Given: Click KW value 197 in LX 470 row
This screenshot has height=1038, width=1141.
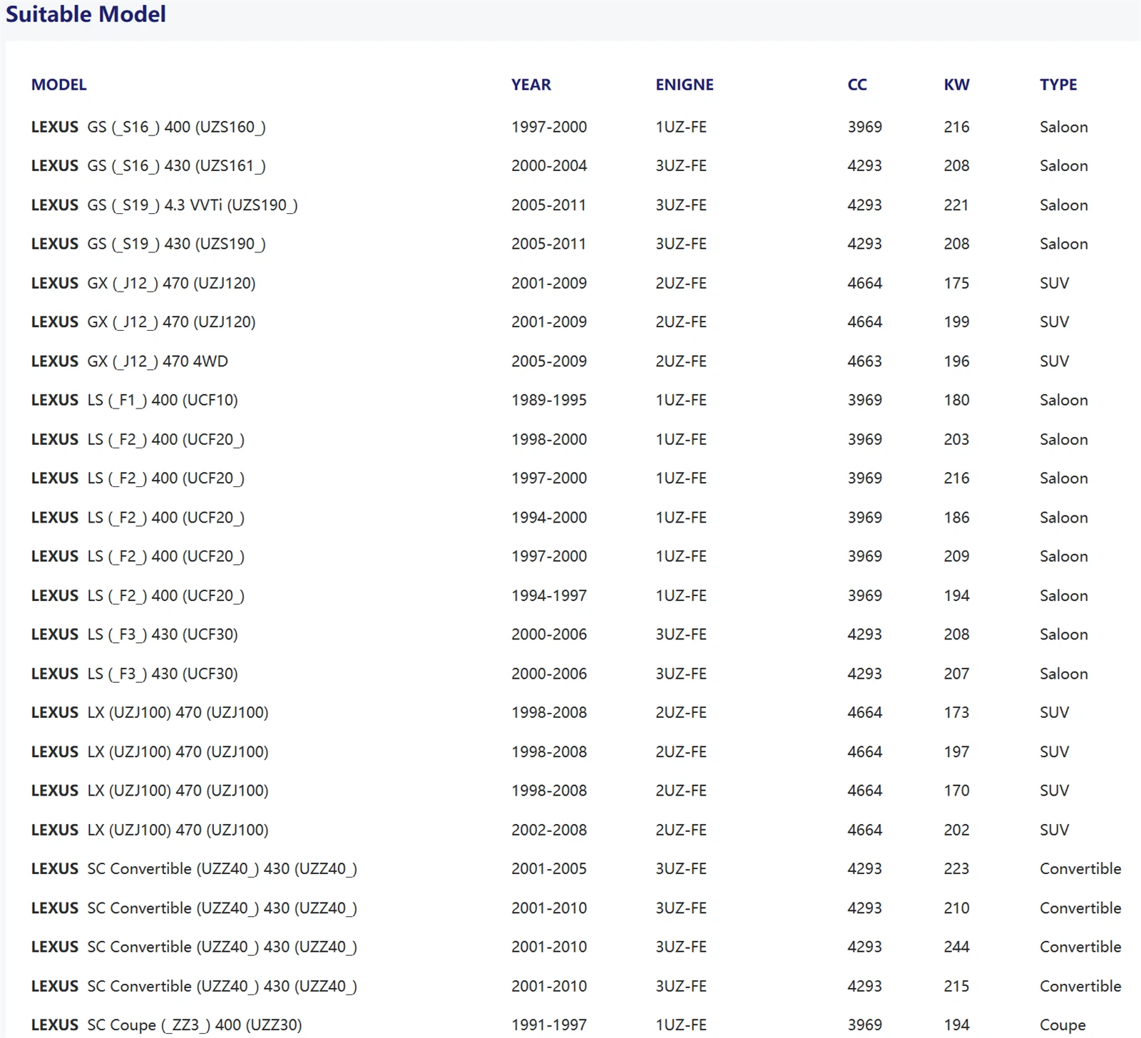Looking at the screenshot, I should click(956, 751).
